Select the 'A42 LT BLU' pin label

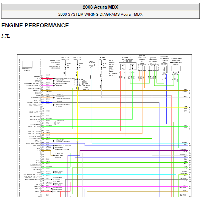(x=46, y=174)
